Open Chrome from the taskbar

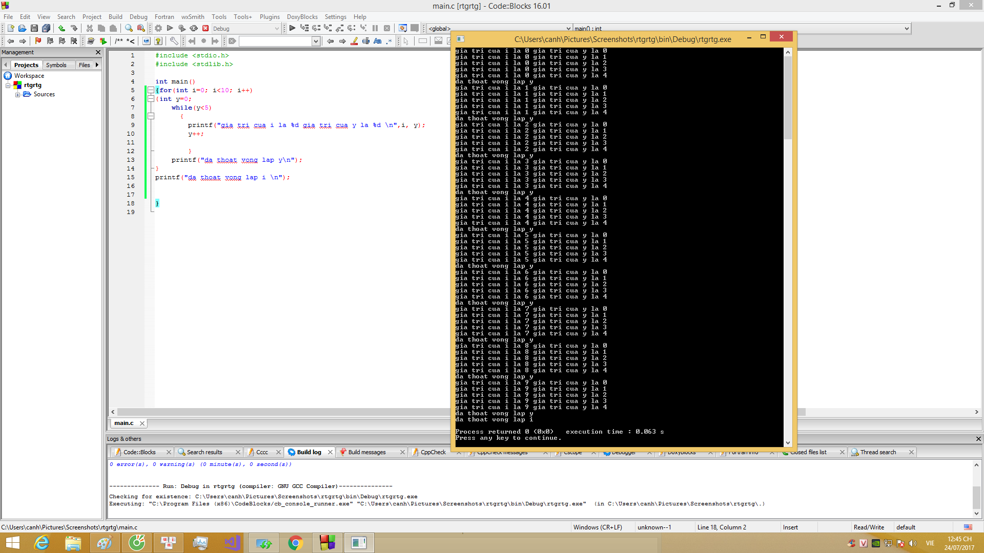[295, 543]
